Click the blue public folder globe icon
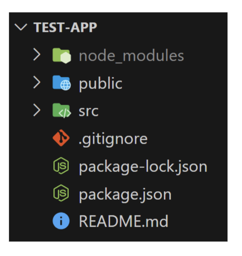The height and width of the screenshot is (256, 242). 61,83
